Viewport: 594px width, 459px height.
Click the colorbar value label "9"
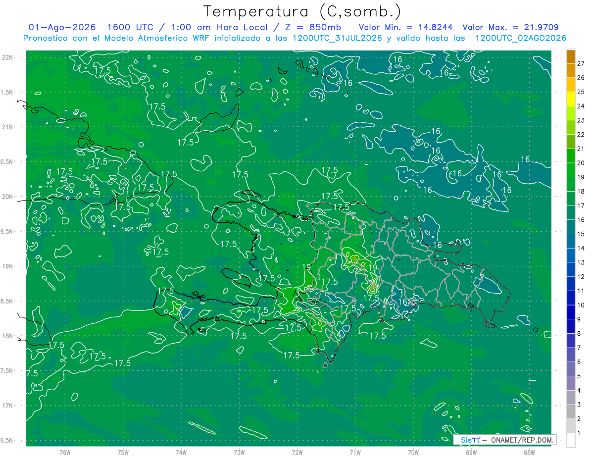(579, 319)
